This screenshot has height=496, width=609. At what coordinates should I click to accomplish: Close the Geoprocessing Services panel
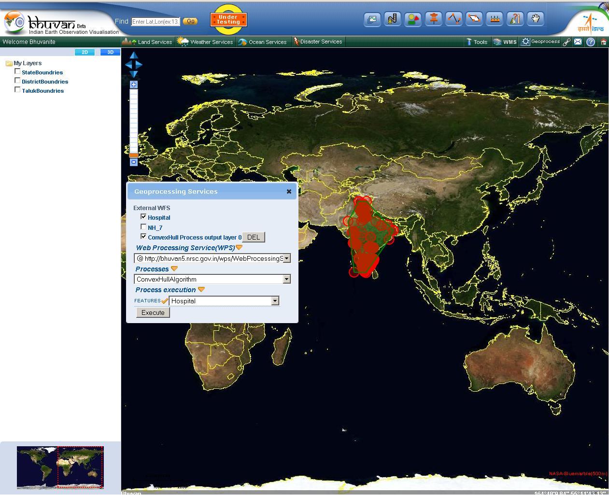(289, 192)
